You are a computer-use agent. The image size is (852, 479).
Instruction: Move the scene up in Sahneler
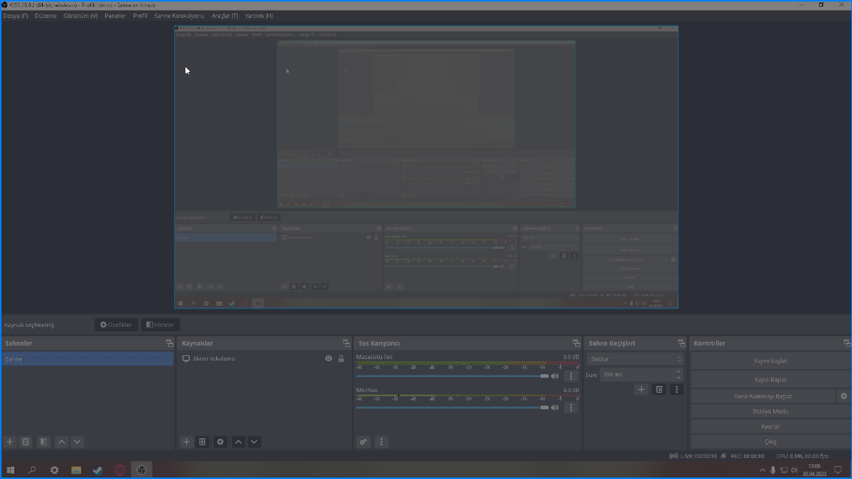(62, 442)
